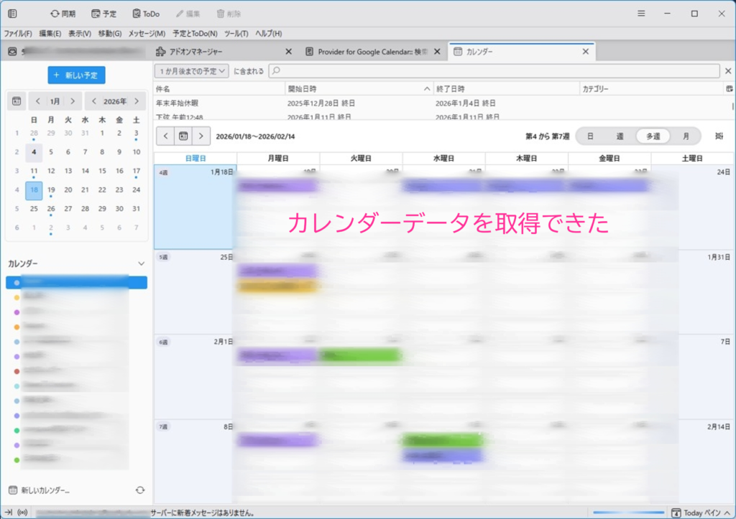Open the hamburger application menu
Viewport: 736px width, 519px height.
tap(642, 14)
